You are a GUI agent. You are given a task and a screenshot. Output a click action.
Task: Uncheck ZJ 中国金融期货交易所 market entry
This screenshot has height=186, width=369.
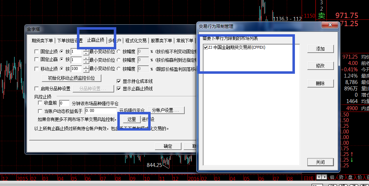(x=206, y=47)
